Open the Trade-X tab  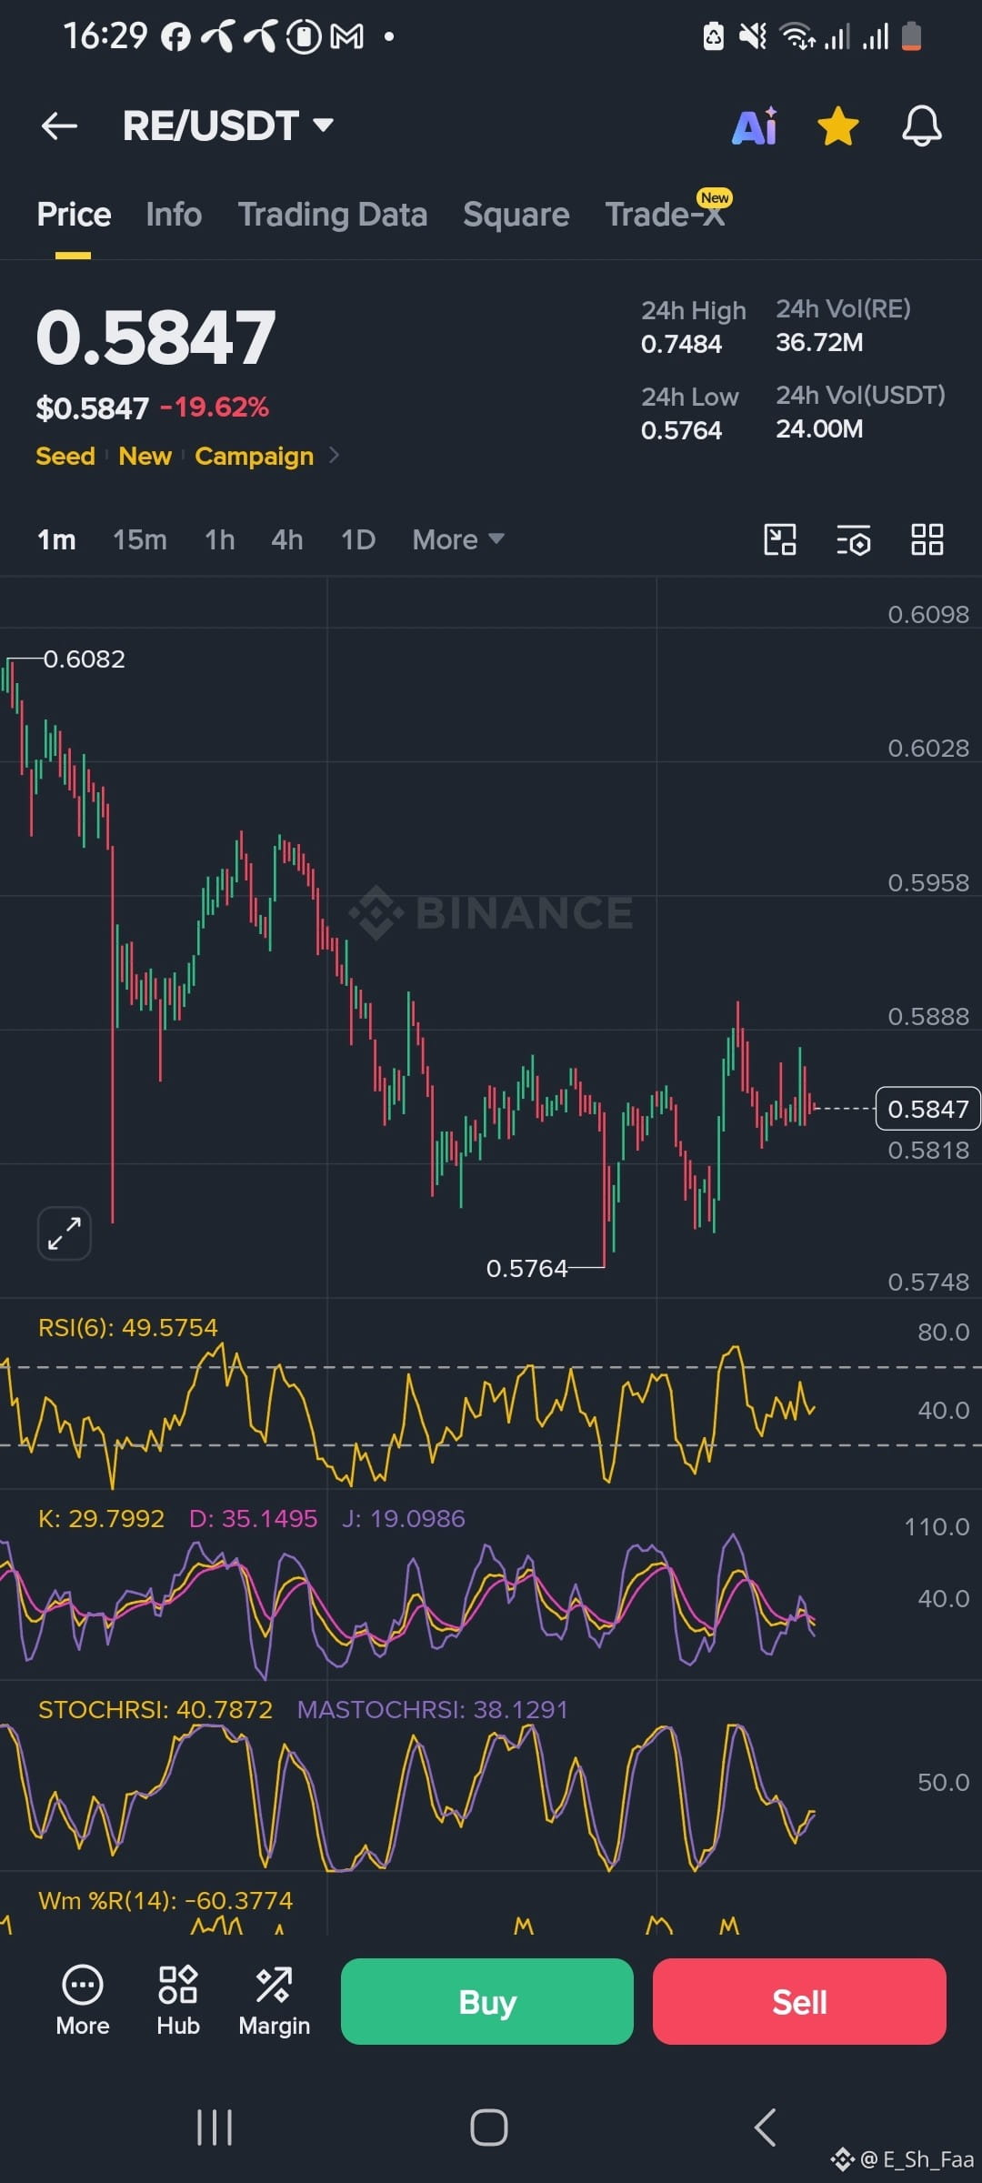pos(666,215)
